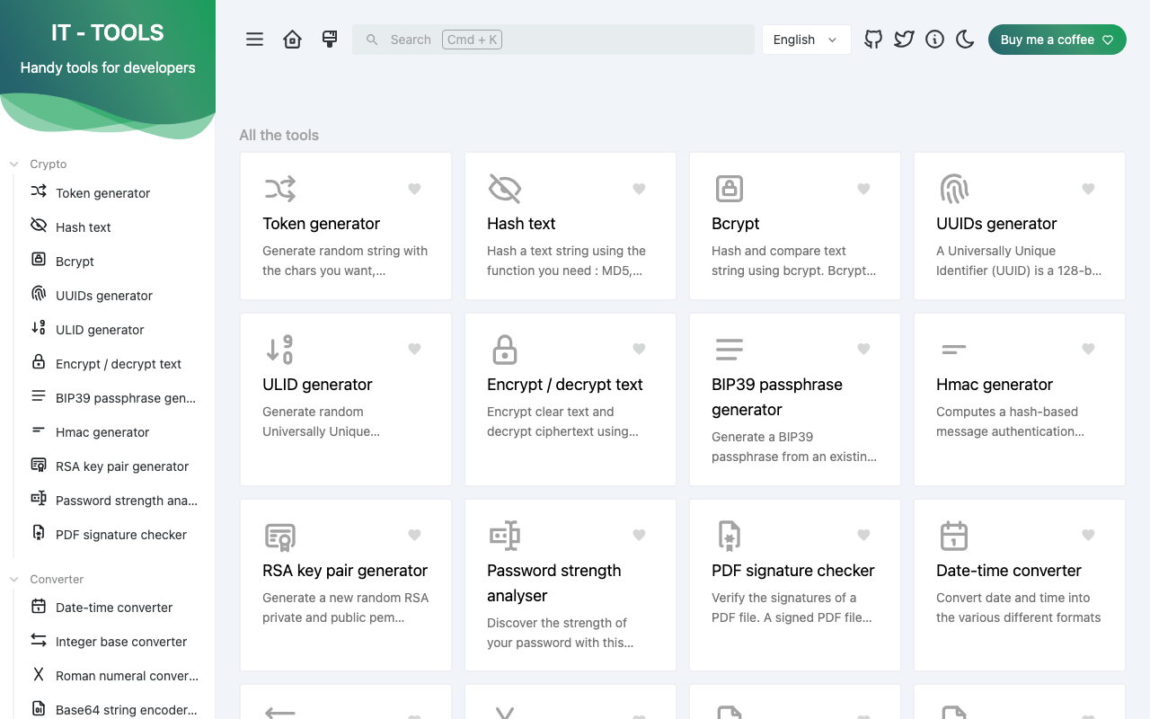
Task: Click the home icon in the top toolbar
Action: [x=292, y=39]
